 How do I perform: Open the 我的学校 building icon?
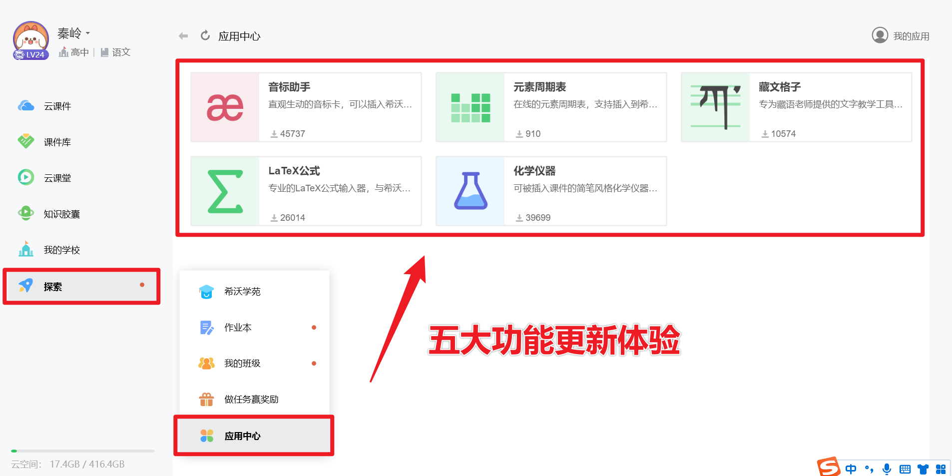(x=26, y=249)
